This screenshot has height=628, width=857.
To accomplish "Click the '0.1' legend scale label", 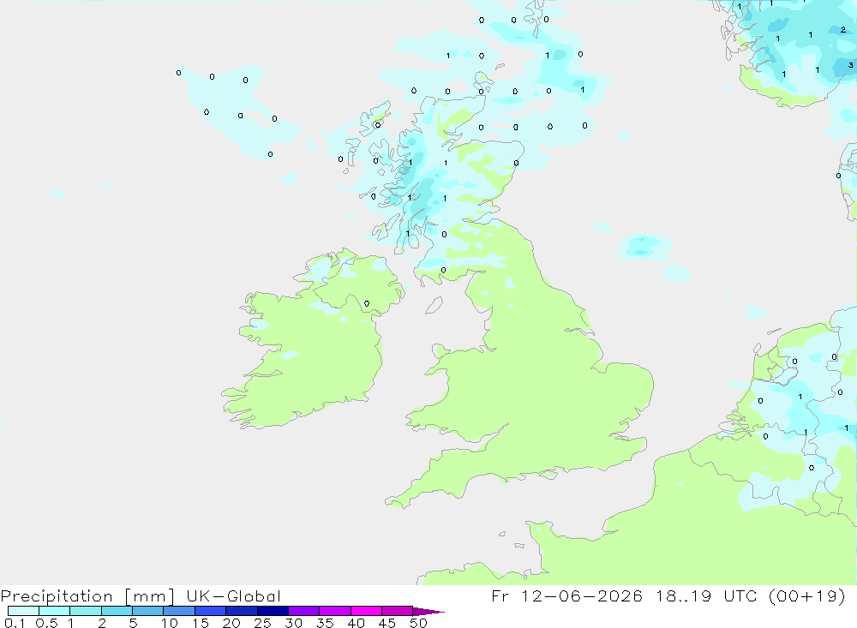I will 15,623.
